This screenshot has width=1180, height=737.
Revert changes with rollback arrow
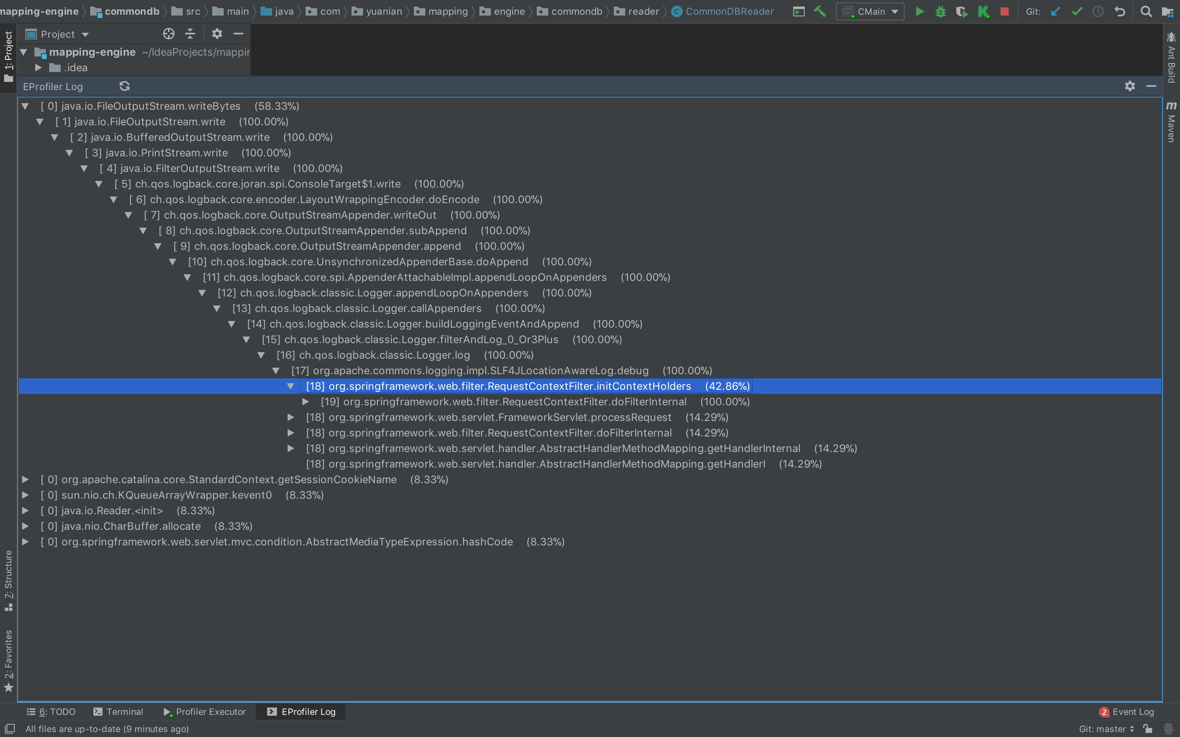point(1120,11)
